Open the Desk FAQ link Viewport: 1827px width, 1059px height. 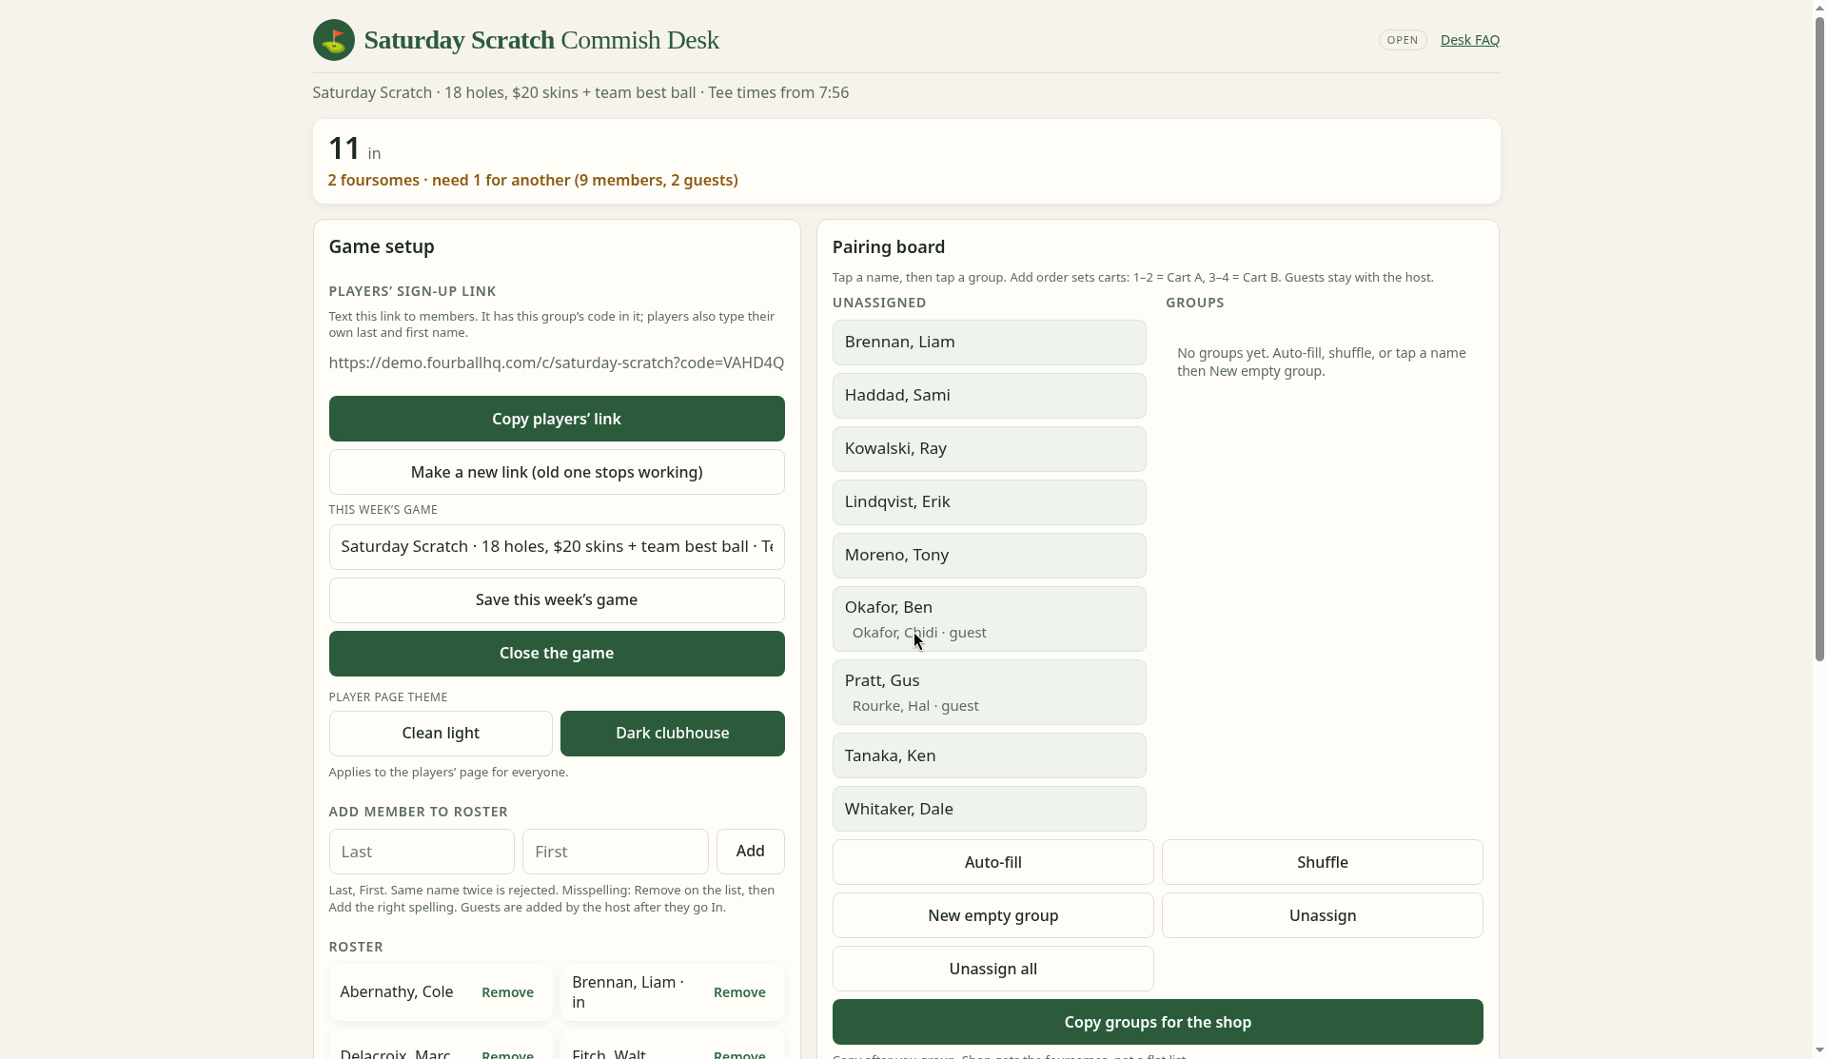[x=1469, y=40]
